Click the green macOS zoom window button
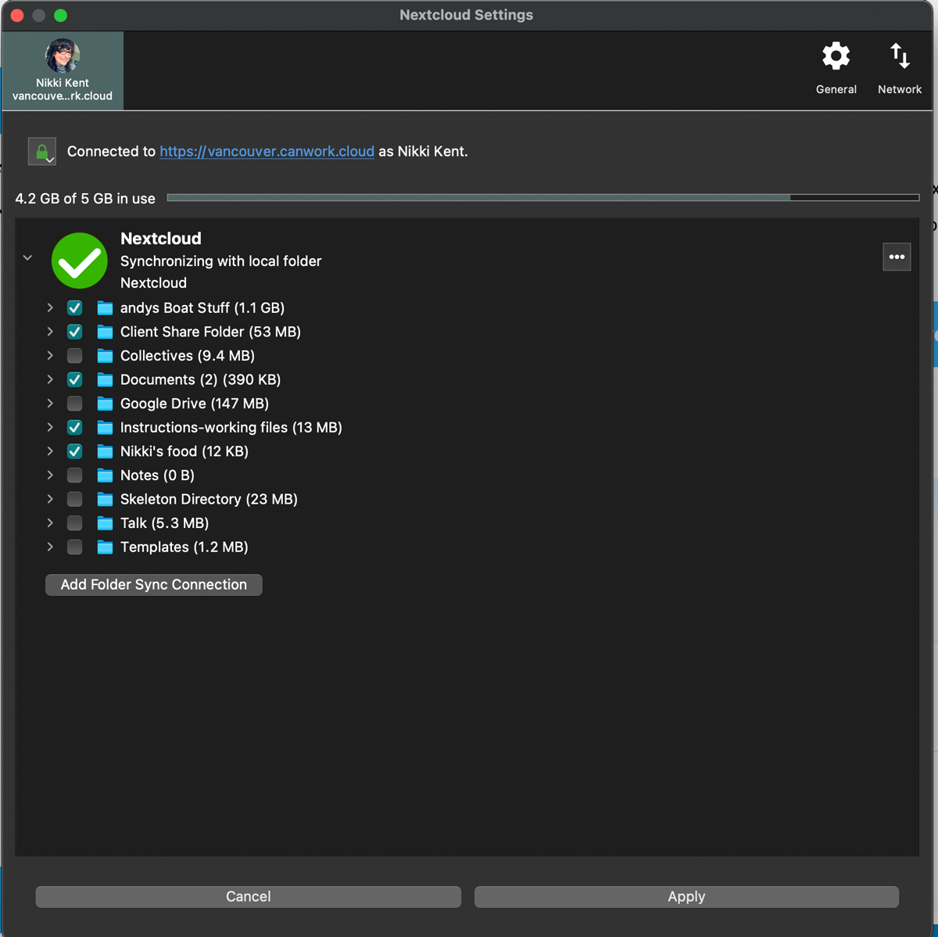Screen dimensions: 938x937 [x=60, y=15]
